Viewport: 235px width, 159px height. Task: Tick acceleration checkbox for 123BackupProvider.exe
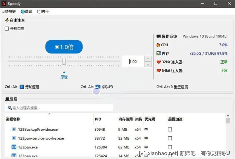(170, 129)
